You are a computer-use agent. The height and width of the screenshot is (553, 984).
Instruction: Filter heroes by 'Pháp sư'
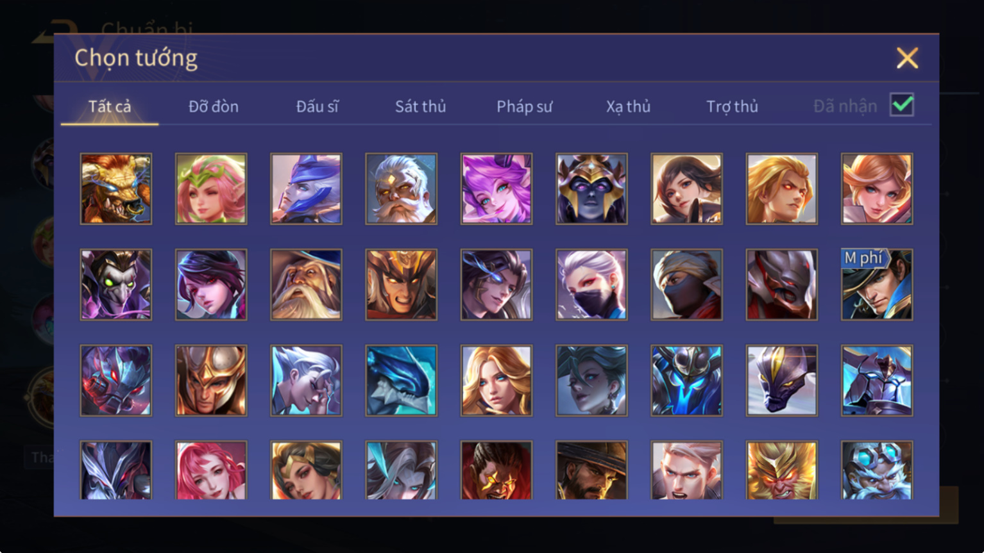tap(524, 106)
